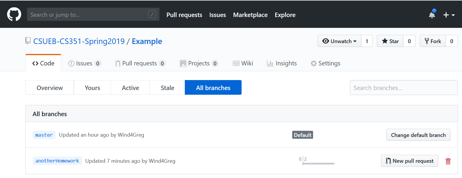Focus the Search branches input field
Viewport: 462px width, 178px height.
[x=403, y=88]
